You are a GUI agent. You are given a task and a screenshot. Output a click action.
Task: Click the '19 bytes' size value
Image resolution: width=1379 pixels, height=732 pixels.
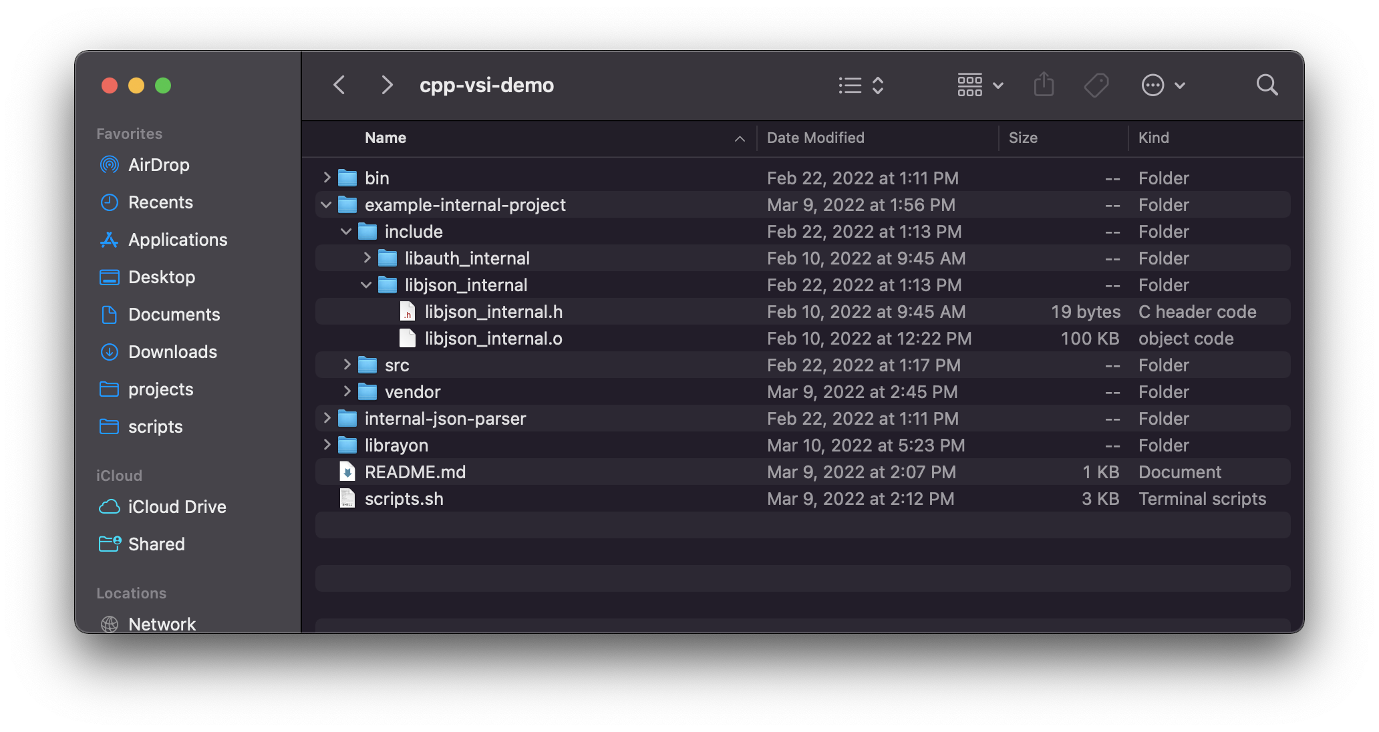point(1086,312)
